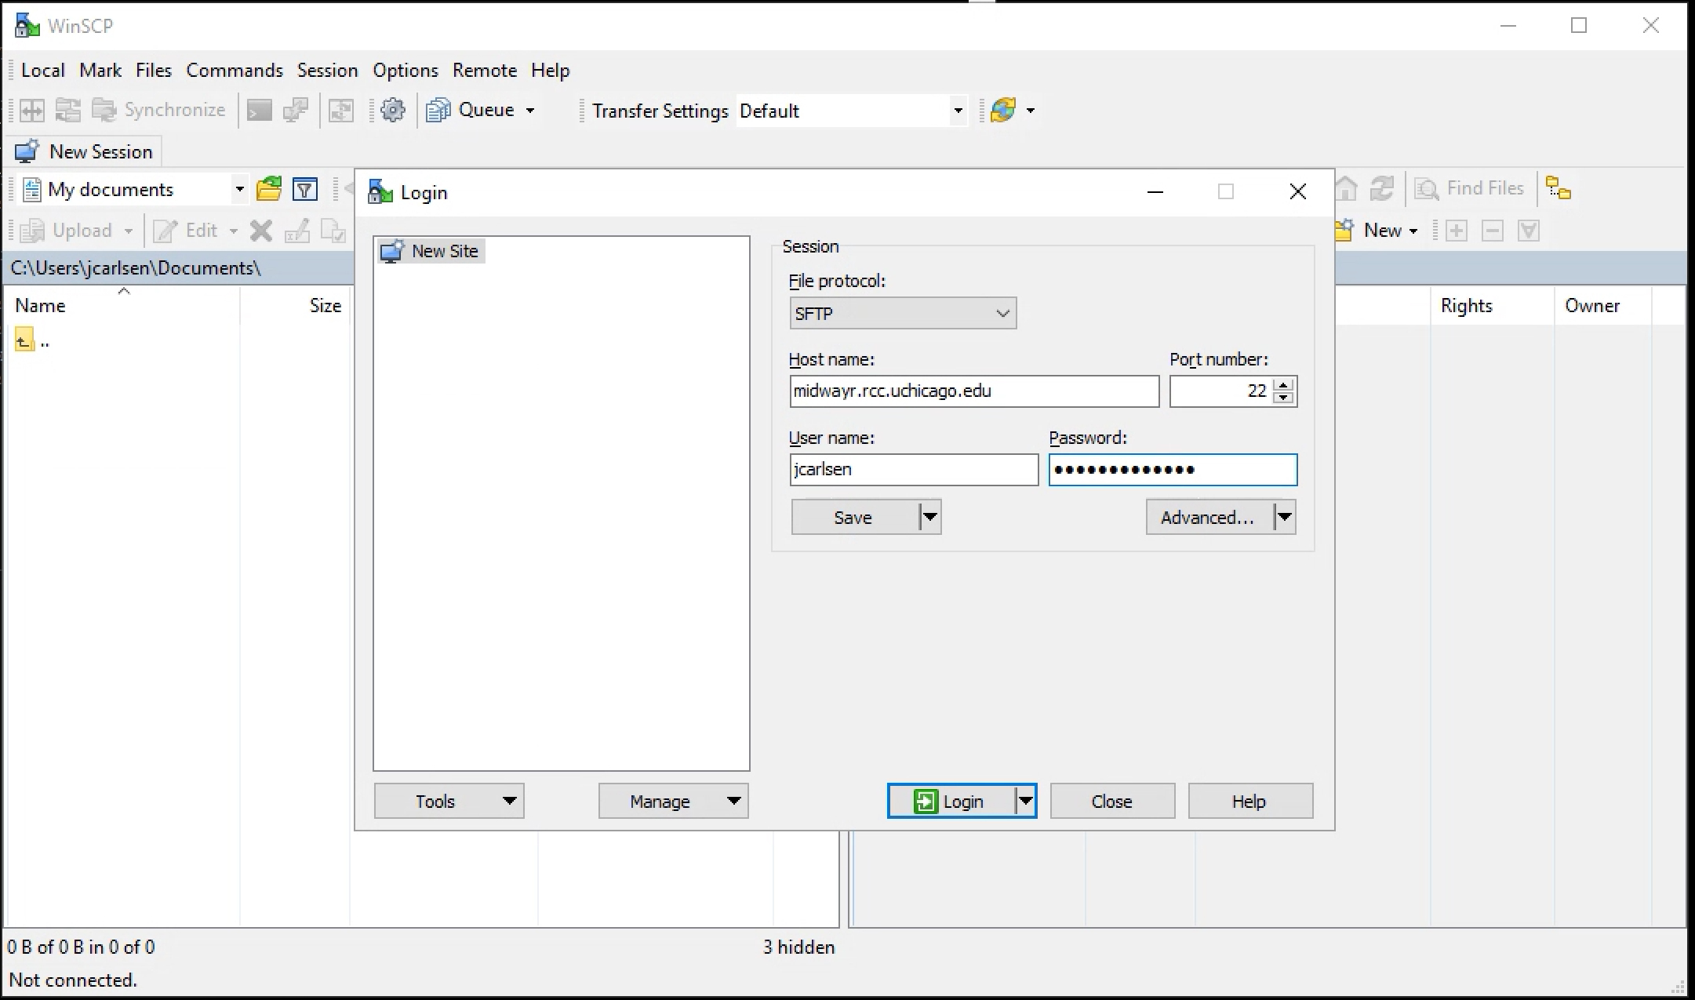
Task: Click the Tools button in Login dialog
Action: coord(449,801)
